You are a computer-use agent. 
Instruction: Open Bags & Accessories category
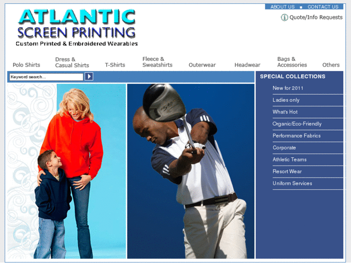[292, 62]
